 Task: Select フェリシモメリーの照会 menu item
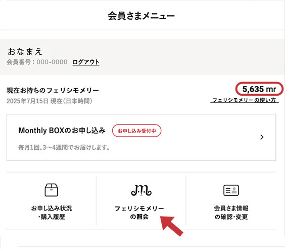[141, 201]
